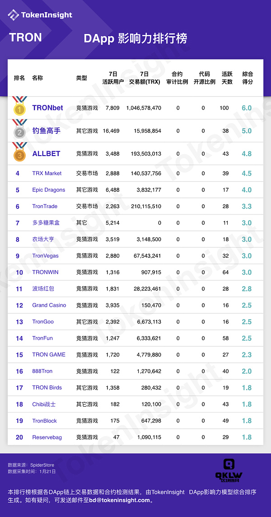Click TRONbet's score 6.0
271x517 pixels.
247,108
